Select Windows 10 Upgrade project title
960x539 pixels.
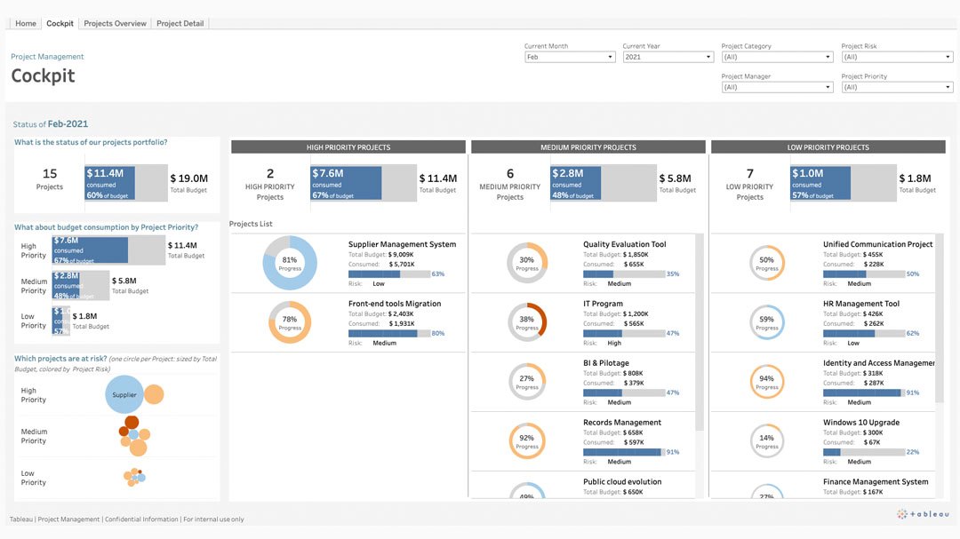click(860, 422)
